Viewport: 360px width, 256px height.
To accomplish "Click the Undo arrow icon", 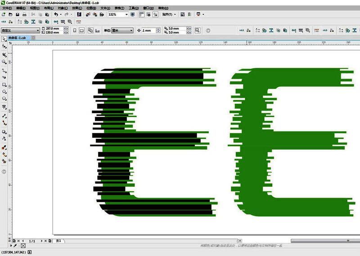I will click(x=55, y=15).
